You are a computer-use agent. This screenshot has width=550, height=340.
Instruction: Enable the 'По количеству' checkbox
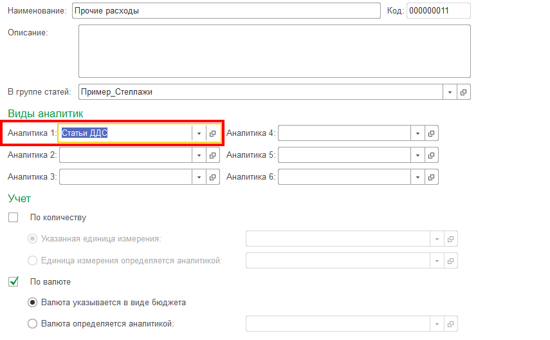14,218
